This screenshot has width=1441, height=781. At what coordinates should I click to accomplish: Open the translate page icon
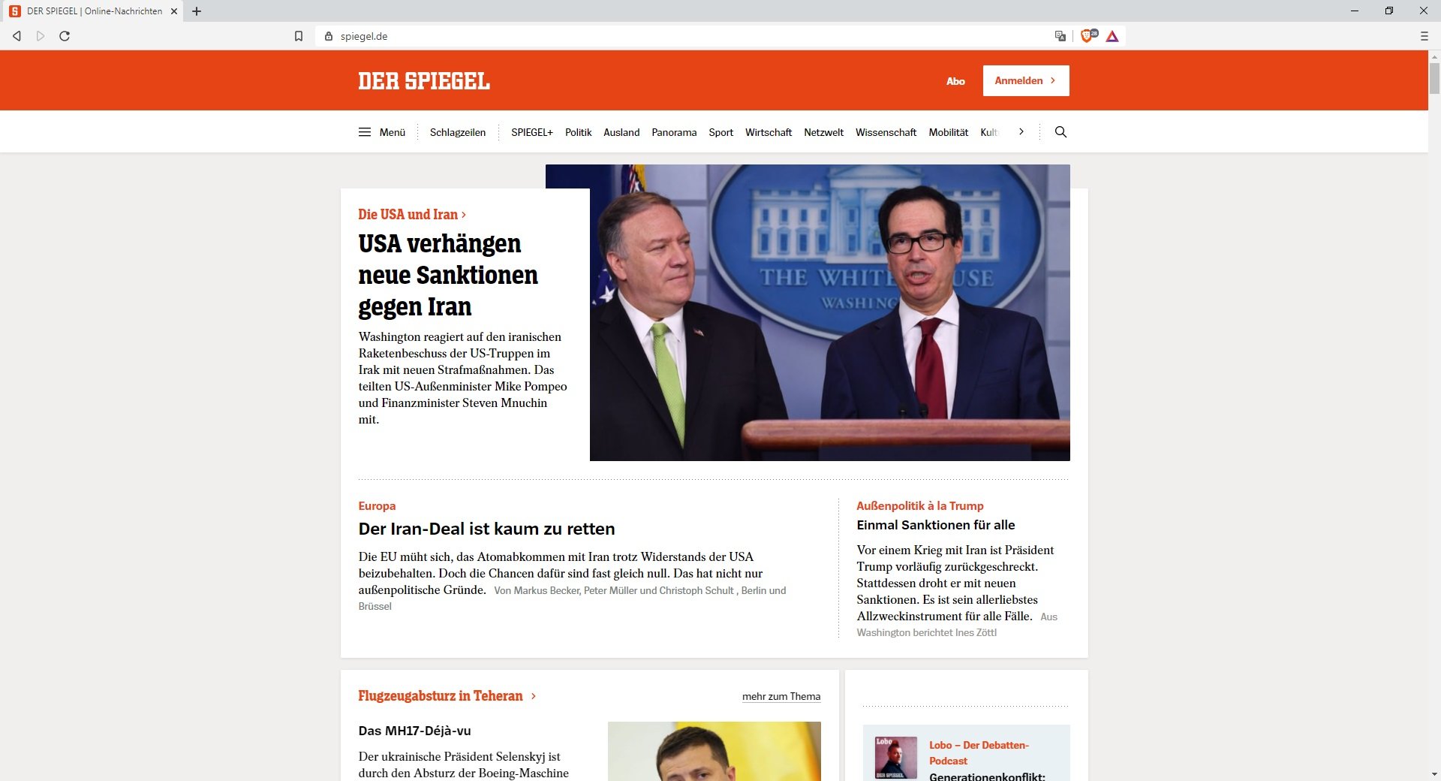coord(1060,36)
